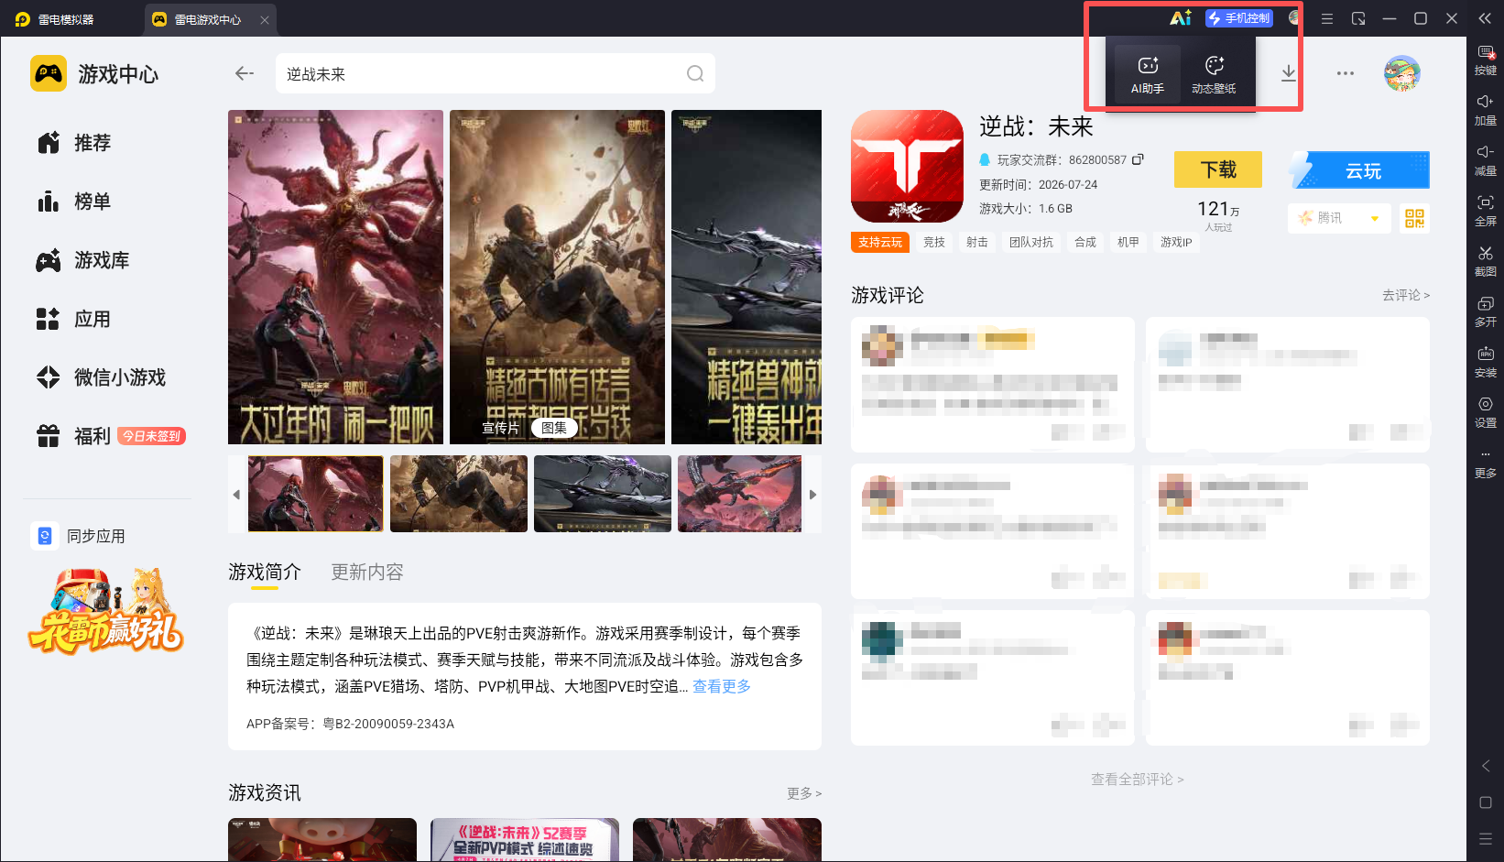Click 去评论 to write a review

coord(1406,295)
